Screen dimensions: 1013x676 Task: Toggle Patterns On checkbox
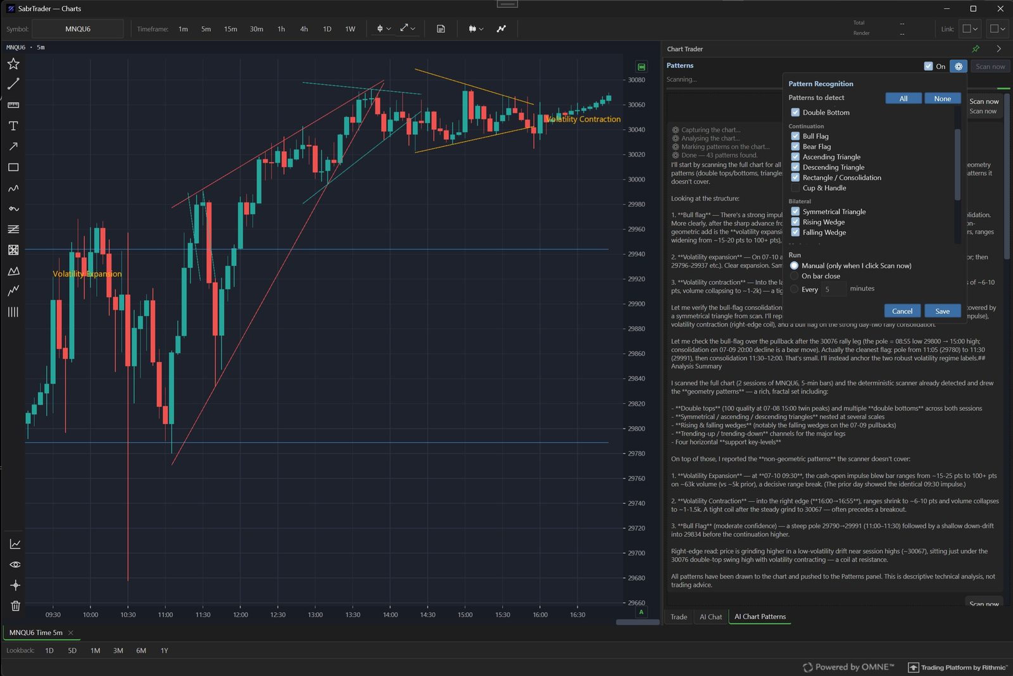coord(928,66)
